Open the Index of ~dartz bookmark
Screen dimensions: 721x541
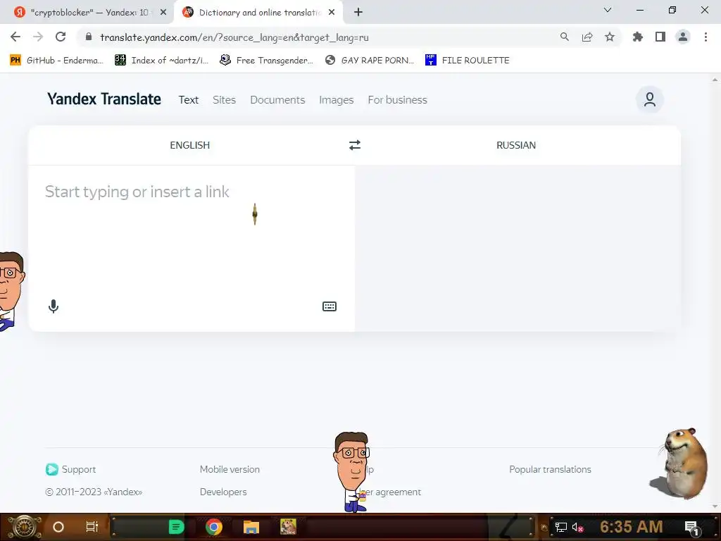161,61
